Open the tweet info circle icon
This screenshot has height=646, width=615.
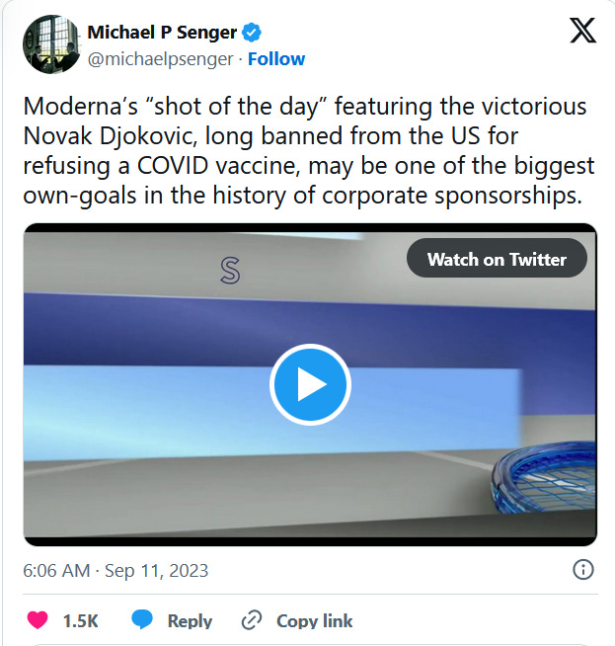point(583,570)
